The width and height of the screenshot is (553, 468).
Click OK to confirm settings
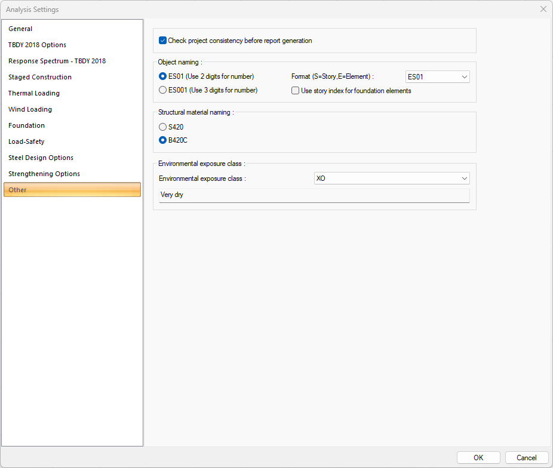(478, 457)
